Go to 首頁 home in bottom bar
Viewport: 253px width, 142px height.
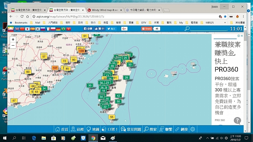(x=61, y=129)
